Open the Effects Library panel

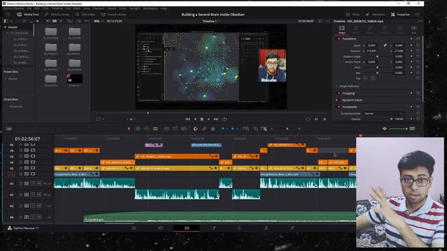click(57, 14)
